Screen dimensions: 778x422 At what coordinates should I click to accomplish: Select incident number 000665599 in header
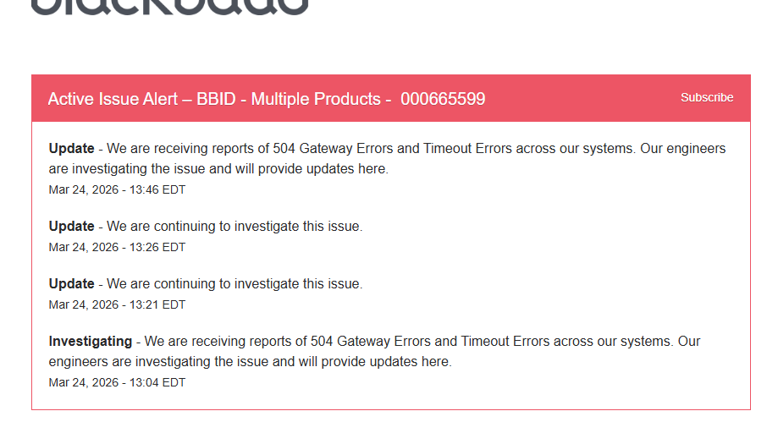(x=443, y=99)
